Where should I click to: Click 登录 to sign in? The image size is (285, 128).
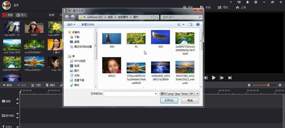point(16,5)
